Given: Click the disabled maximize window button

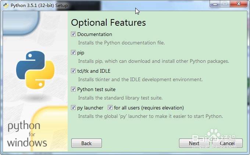Looking at the screenshot, I should point(225,4).
